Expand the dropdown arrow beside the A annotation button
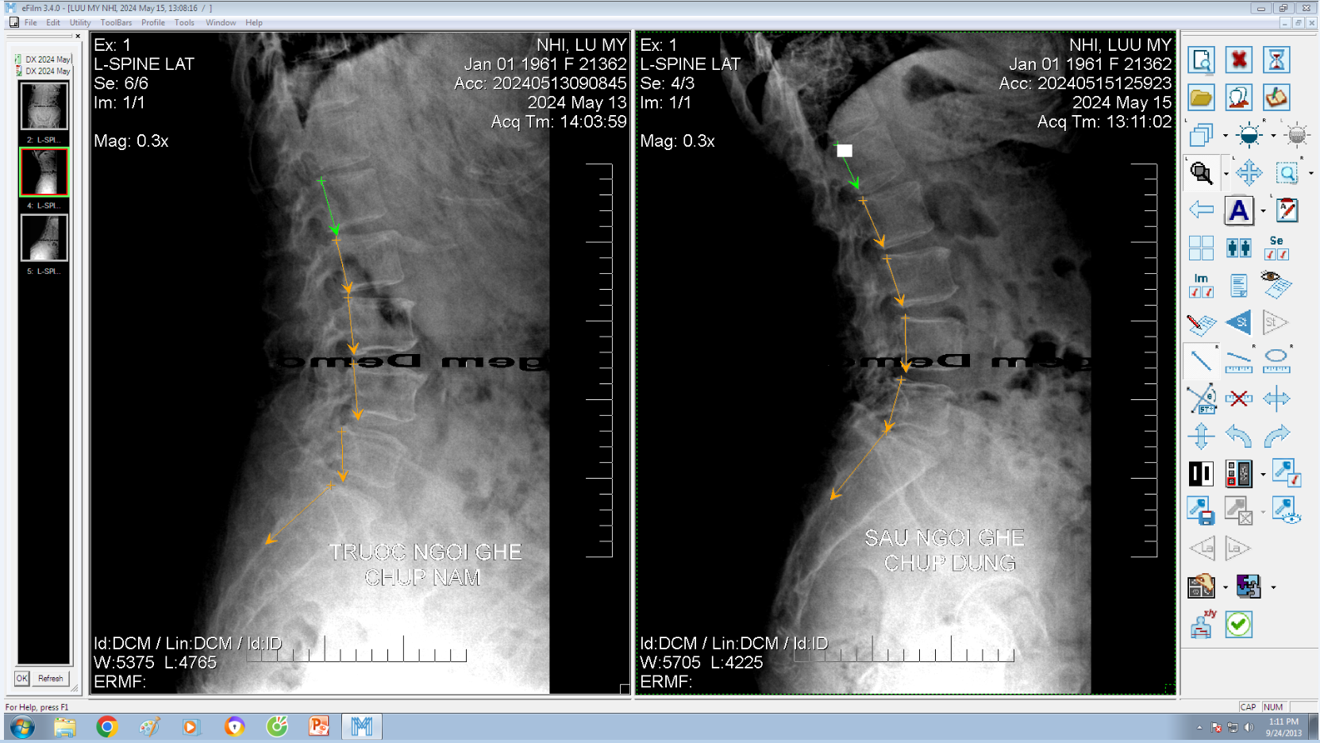Screen dimensions: 1320x743 point(1263,211)
